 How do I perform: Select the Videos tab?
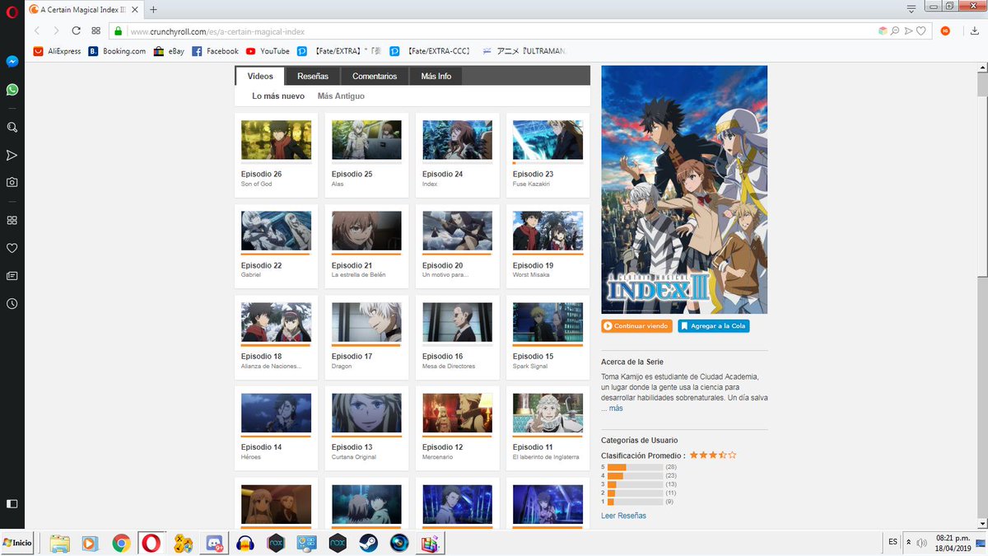pos(260,76)
